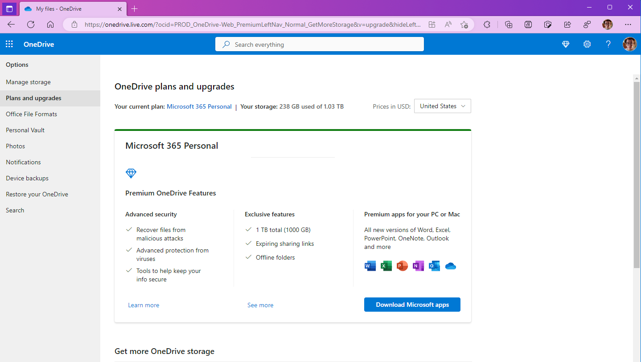Open Notifications option
This screenshot has width=641, height=362.
coord(50,162)
